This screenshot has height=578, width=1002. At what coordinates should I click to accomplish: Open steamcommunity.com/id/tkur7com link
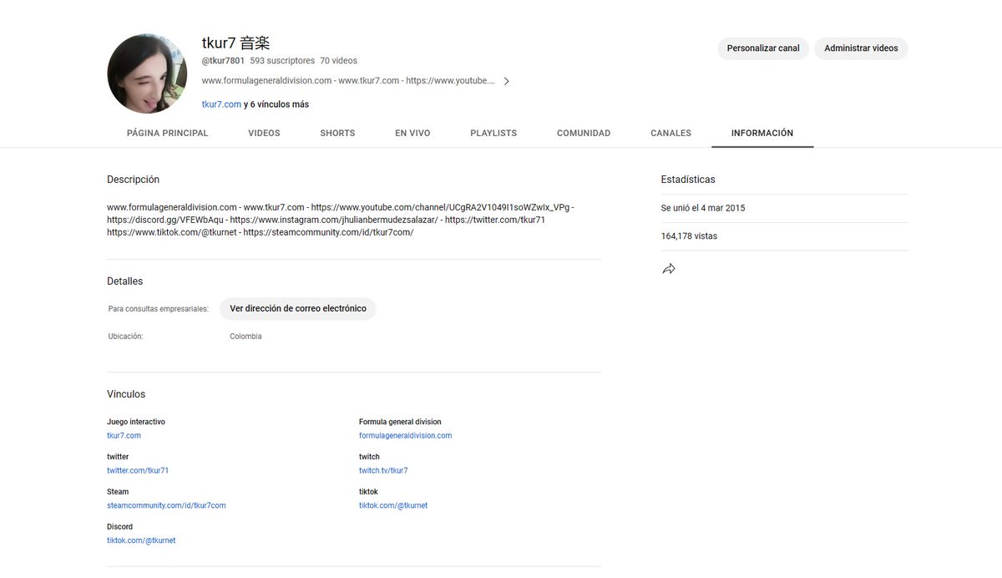166,506
